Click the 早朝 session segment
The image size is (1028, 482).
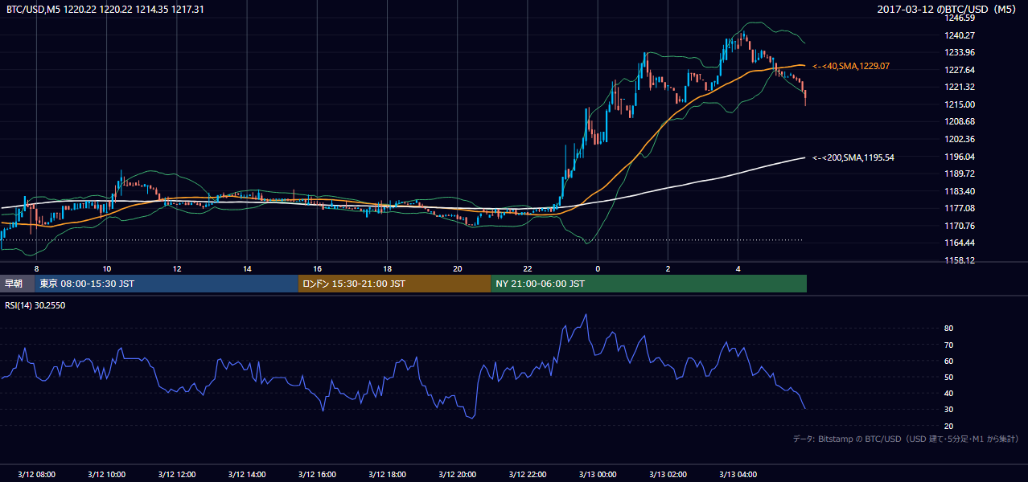(17, 284)
